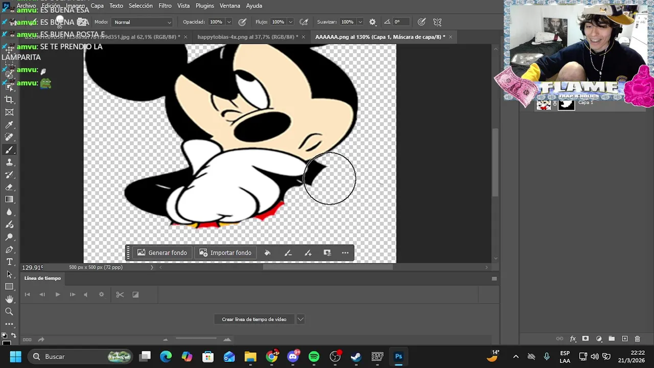The width and height of the screenshot is (654, 368).
Task: Select the Spot Healing Brush tool
Action: (x=9, y=137)
